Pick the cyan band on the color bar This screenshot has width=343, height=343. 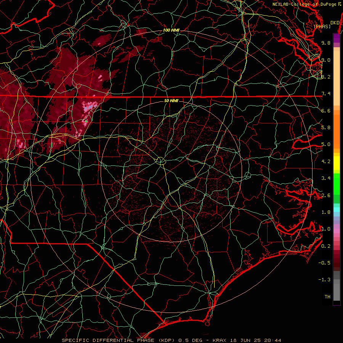coord(337,209)
